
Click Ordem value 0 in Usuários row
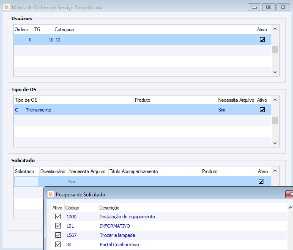tap(30, 40)
